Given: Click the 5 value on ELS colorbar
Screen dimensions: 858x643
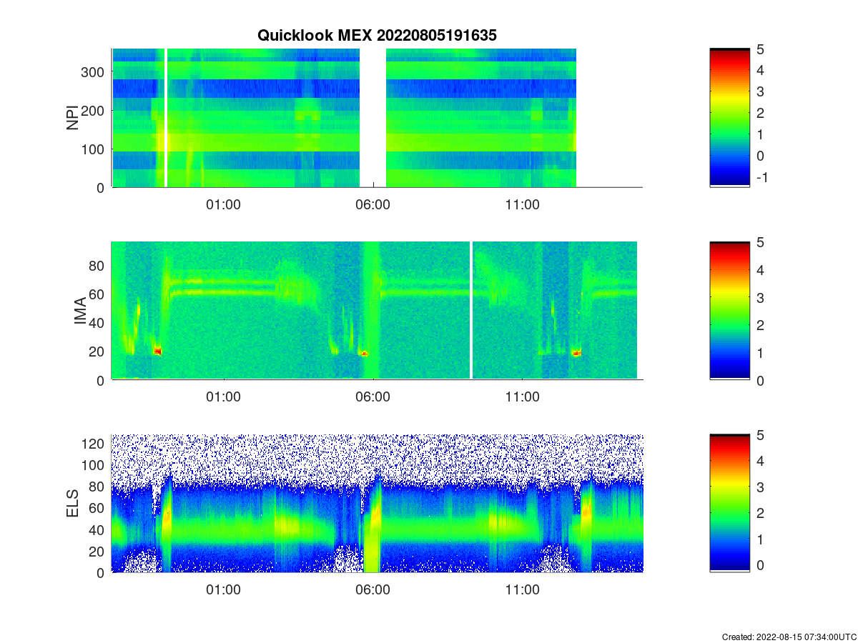Looking at the screenshot, I should (x=761, y=435).
